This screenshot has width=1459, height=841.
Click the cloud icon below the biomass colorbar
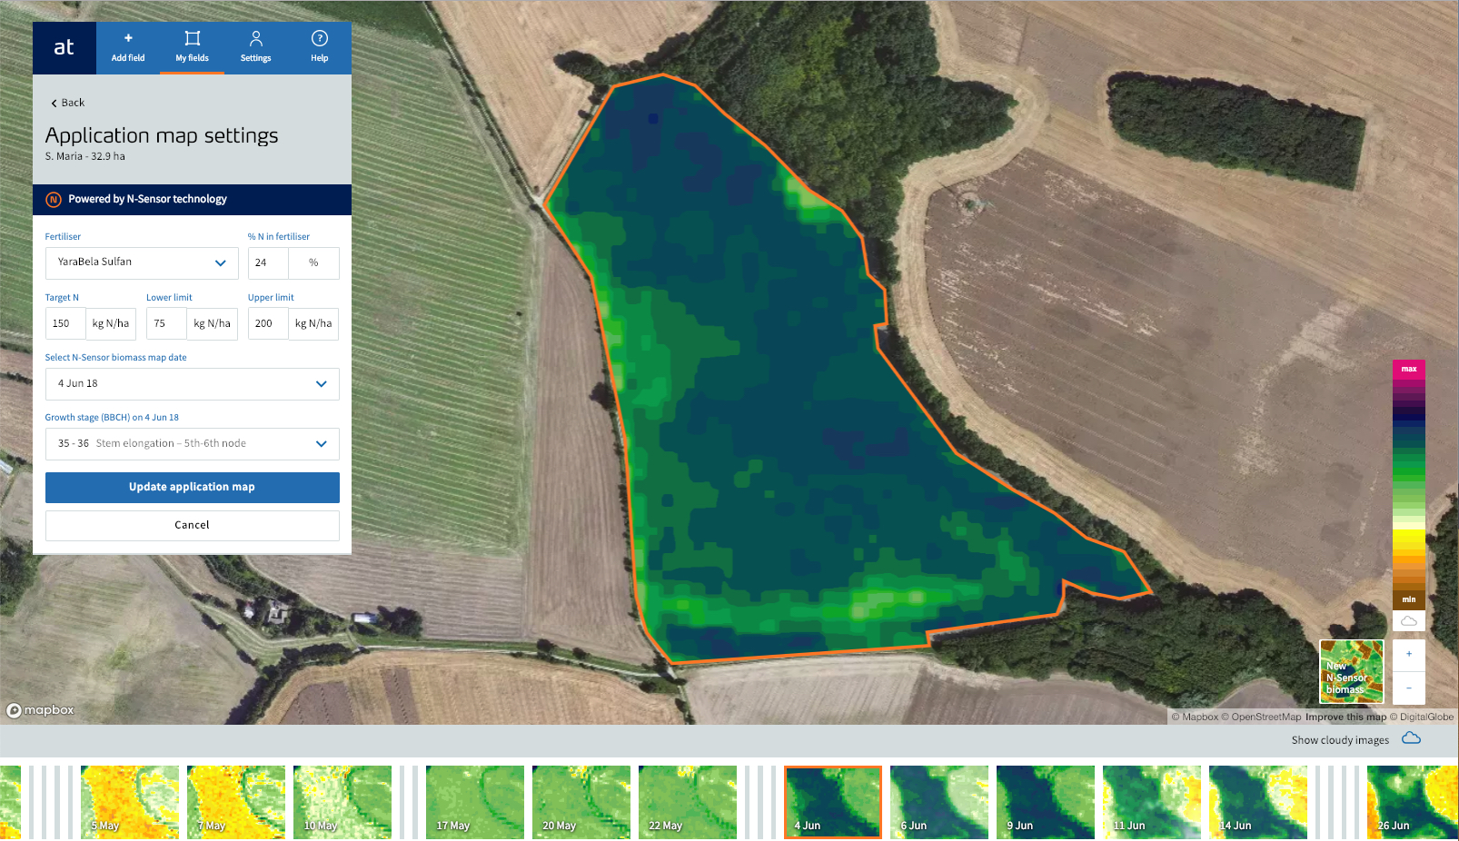point(1409,620)
